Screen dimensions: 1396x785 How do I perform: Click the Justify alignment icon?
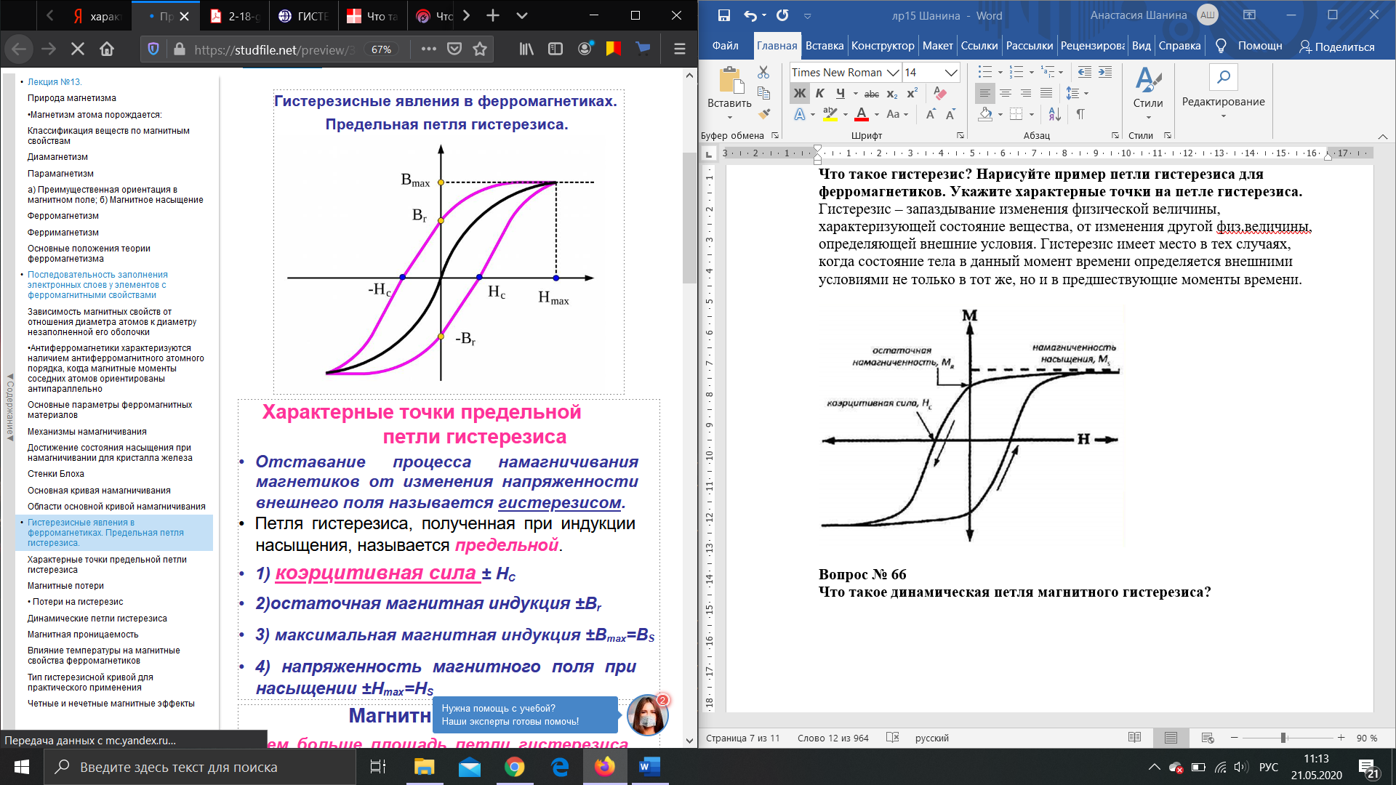(x=1046, y=93)
